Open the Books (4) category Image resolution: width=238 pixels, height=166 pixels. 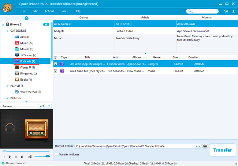point(23,80)
